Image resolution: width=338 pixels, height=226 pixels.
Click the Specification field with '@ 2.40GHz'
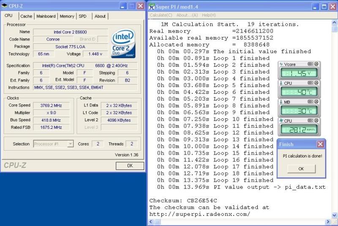85,65
